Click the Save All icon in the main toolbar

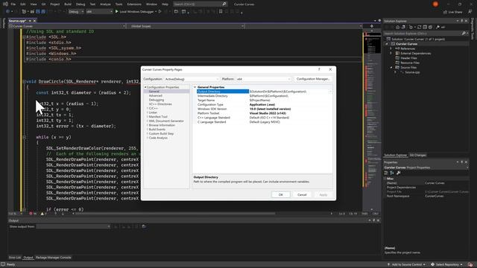43,12
